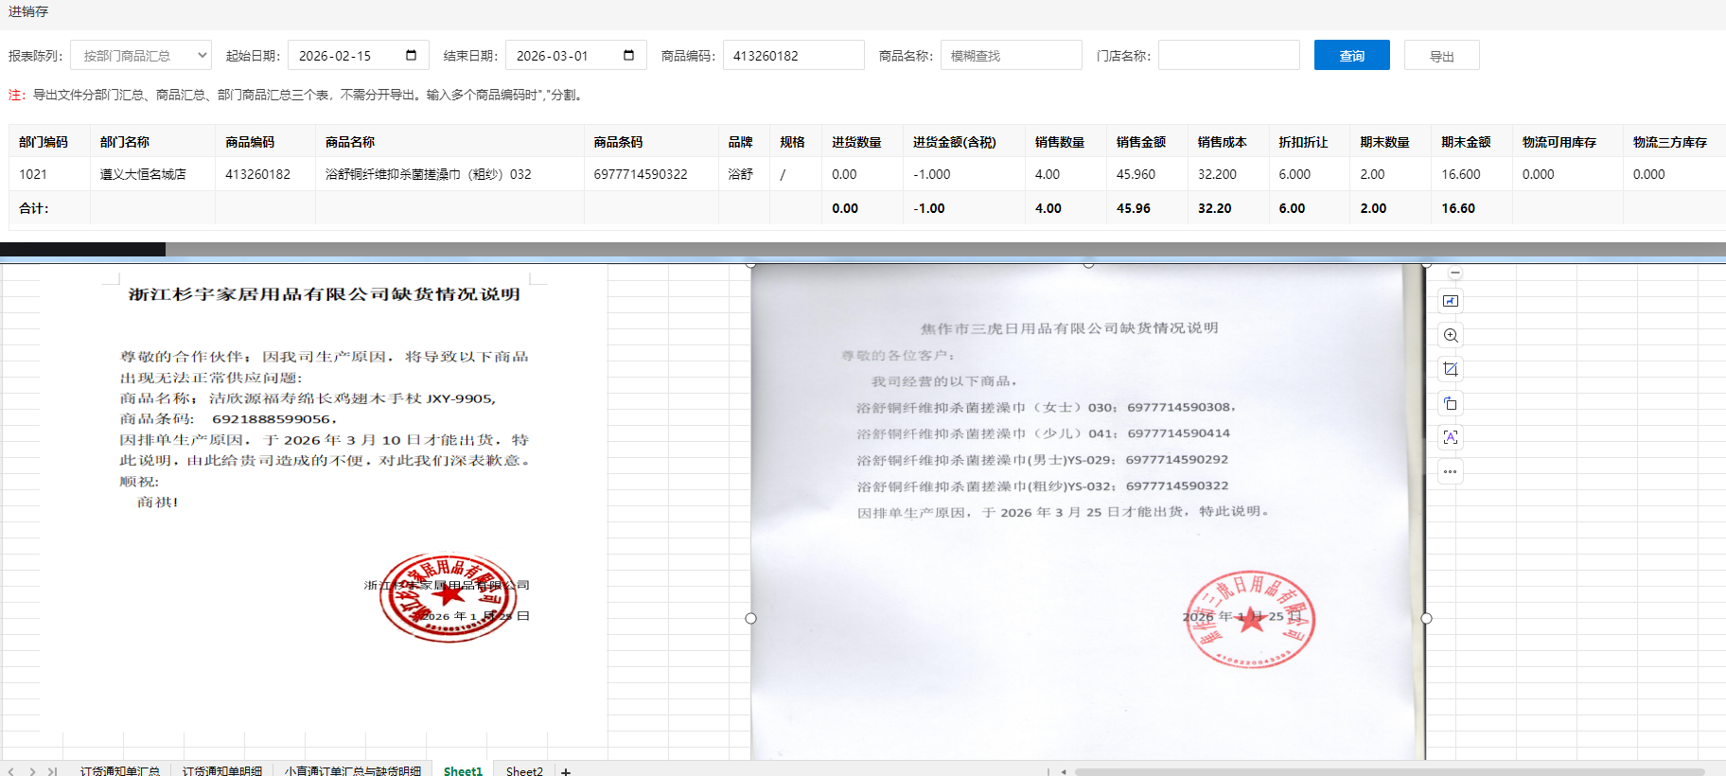Add a new sheet with the plus icon
Viewport: 1726px width, 776px height.
coord(566,770)
